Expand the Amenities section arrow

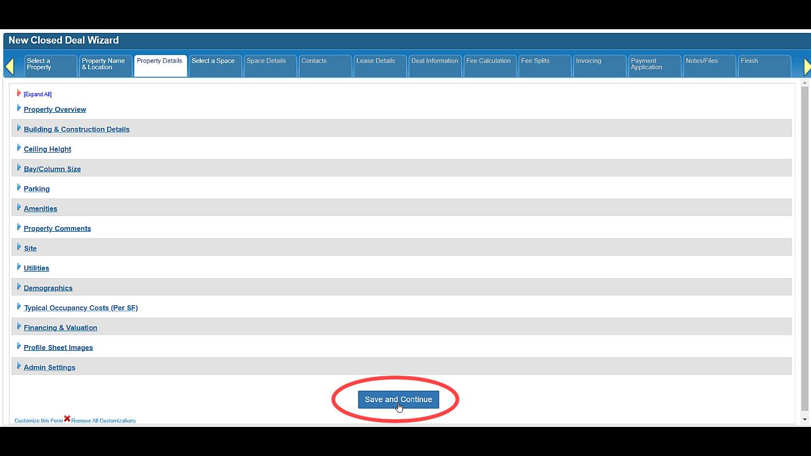pos(19,208)
